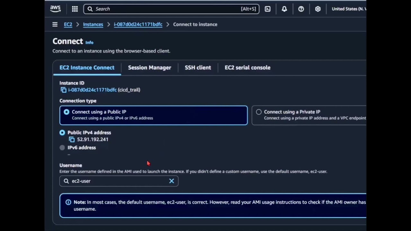This screenshot has width=411, height=231.
Task: Switch to the SSH client tab
Action: [x=198, y=68]
